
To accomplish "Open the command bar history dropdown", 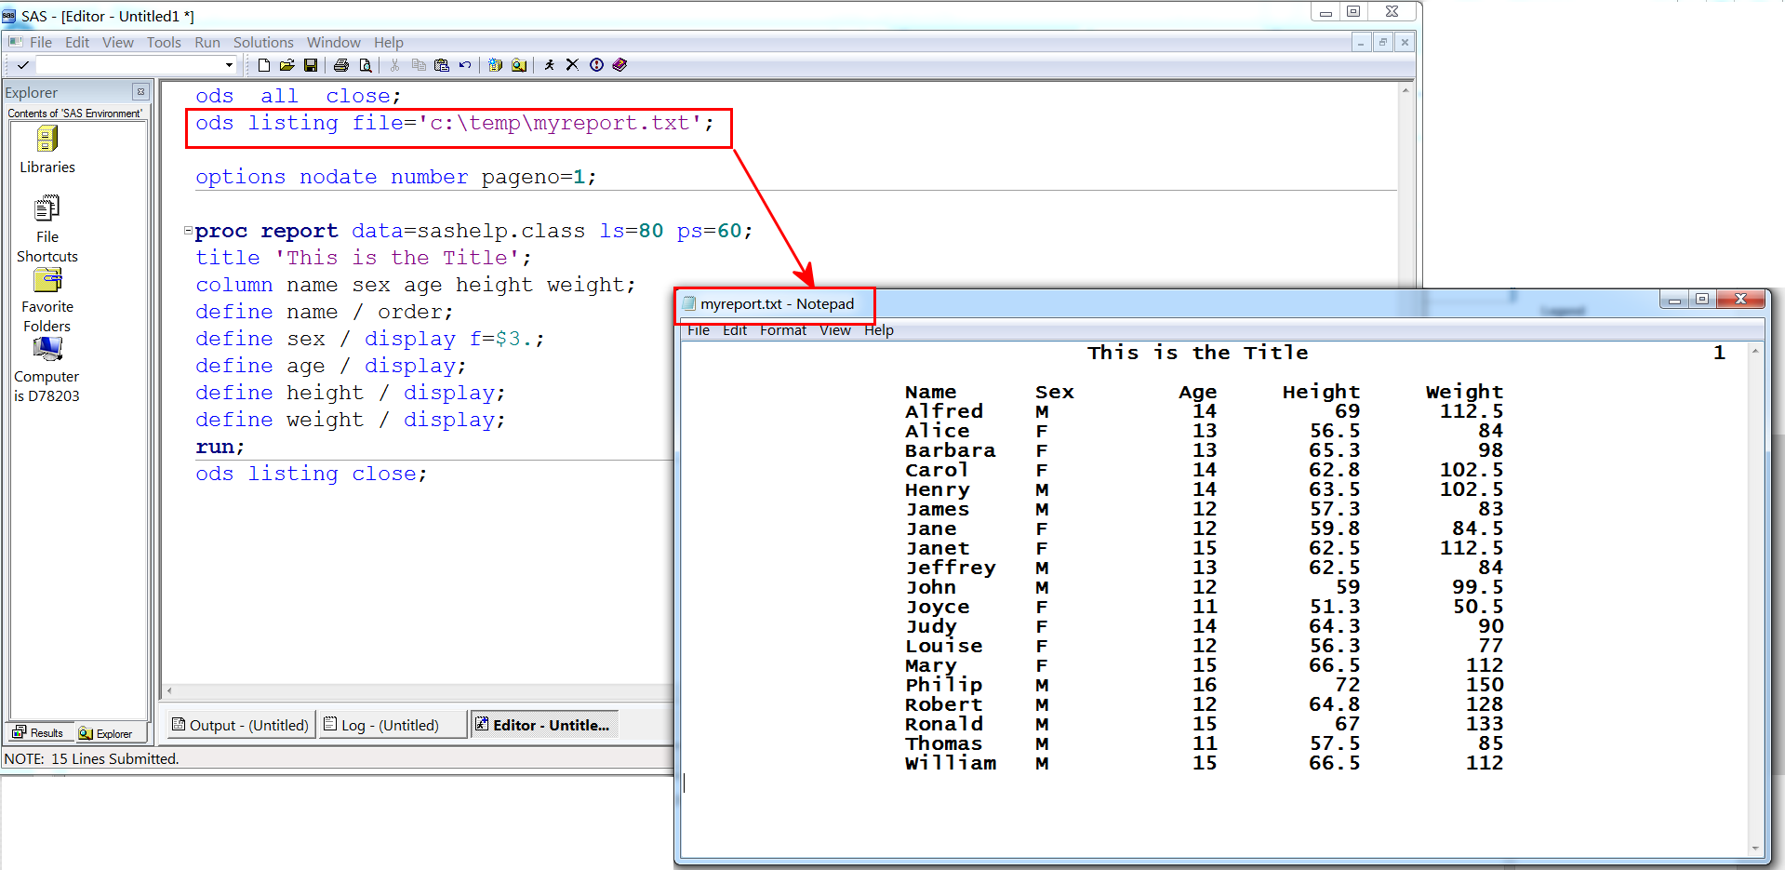I will (x=228, y=65).
